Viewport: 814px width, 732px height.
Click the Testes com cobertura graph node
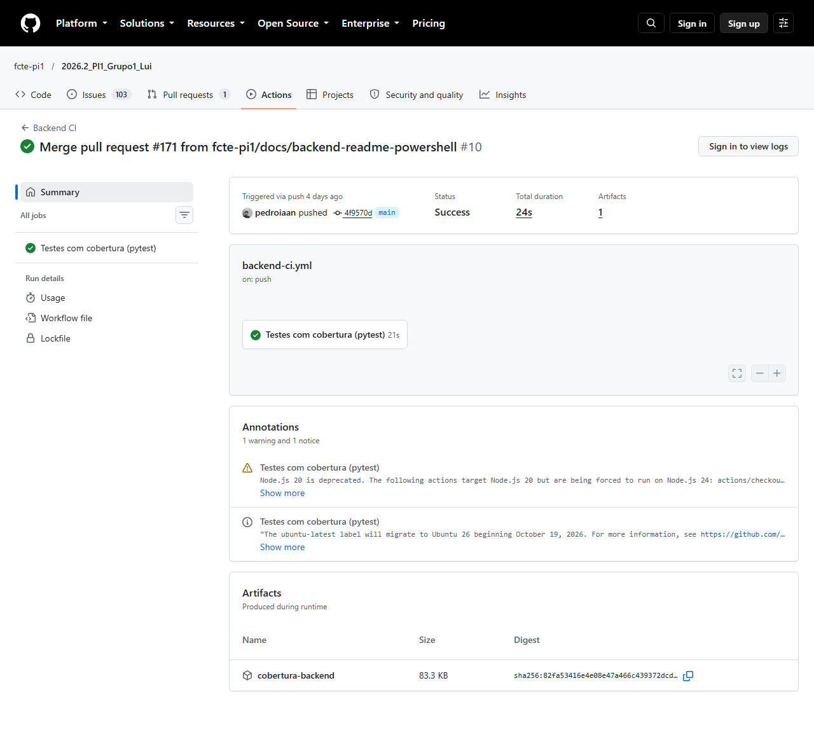click(325, 335)
